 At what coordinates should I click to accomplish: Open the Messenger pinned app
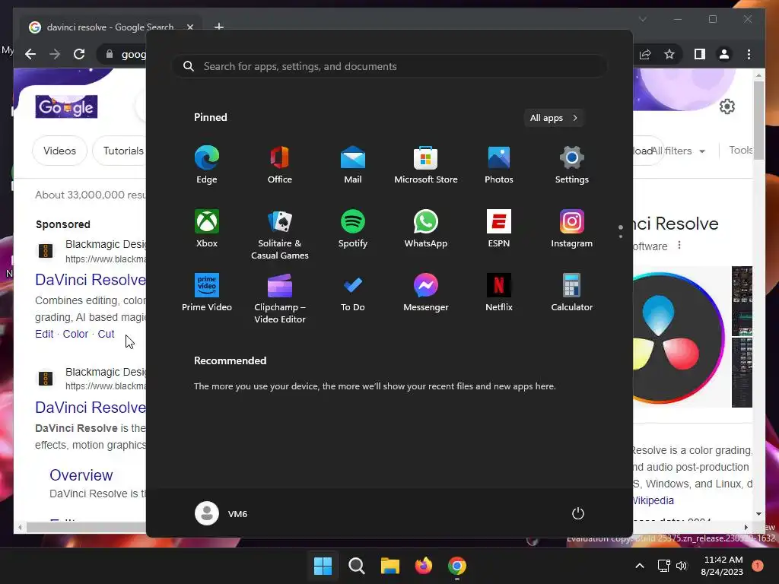coord(426,293)
